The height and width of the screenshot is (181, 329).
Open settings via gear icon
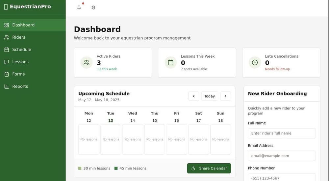pyautogui.click(x=93, y=8)
